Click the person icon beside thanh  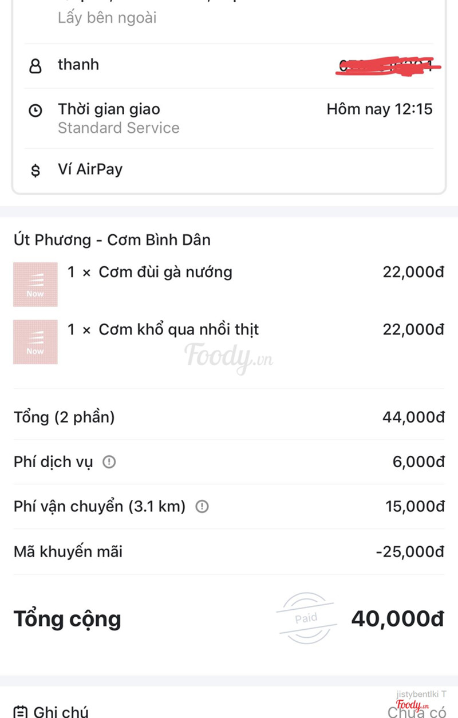pos(35,66)
